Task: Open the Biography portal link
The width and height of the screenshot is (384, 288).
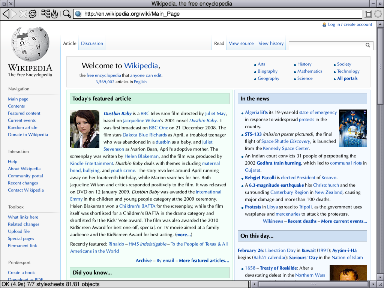Action: pyautogui.click(x=267, y=71)
